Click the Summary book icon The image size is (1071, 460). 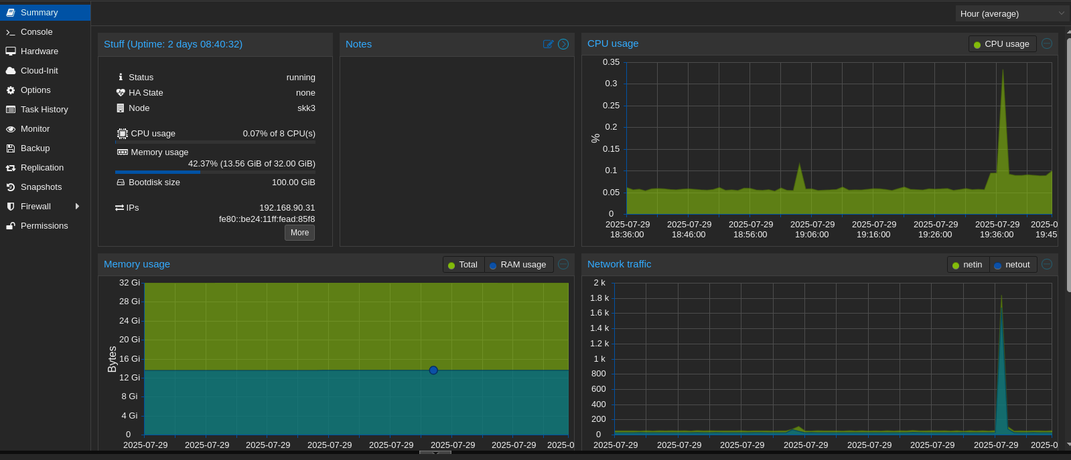(x=11, y=13)
